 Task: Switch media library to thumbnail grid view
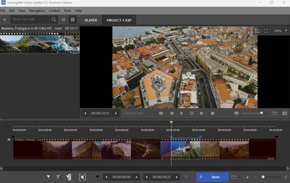tap(72, 20)
